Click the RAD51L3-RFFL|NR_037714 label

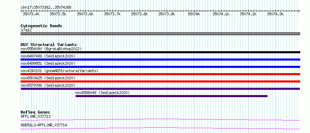click(x=44, y=125)
